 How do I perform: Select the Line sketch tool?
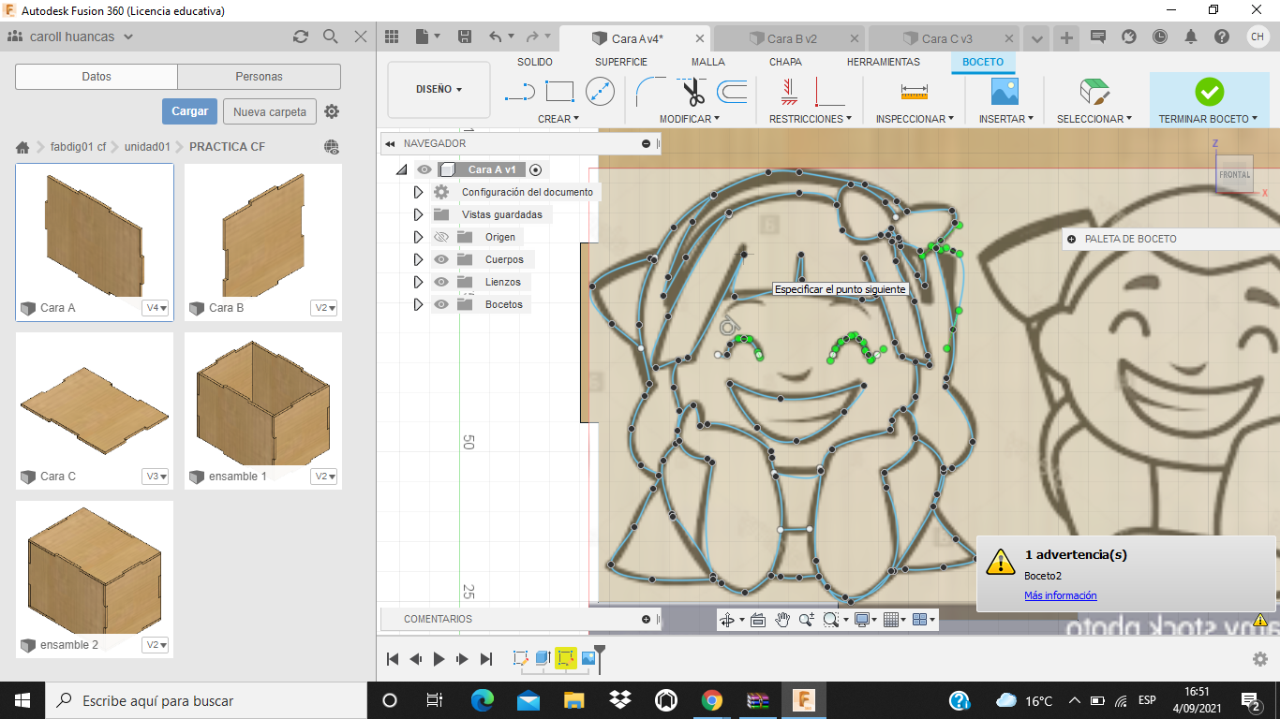point(520,92)
